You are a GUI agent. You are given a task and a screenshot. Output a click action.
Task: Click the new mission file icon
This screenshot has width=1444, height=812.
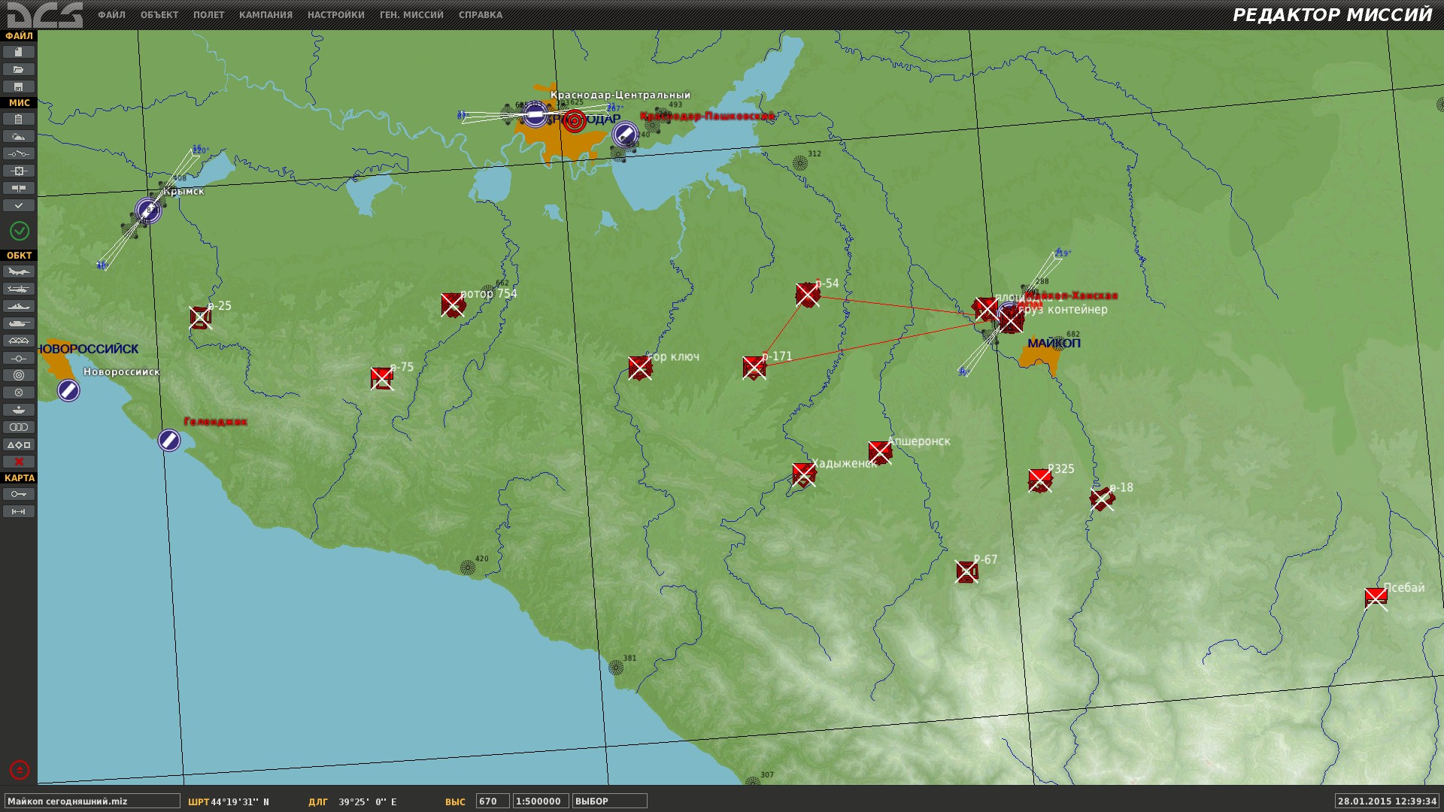click(19, 52)
